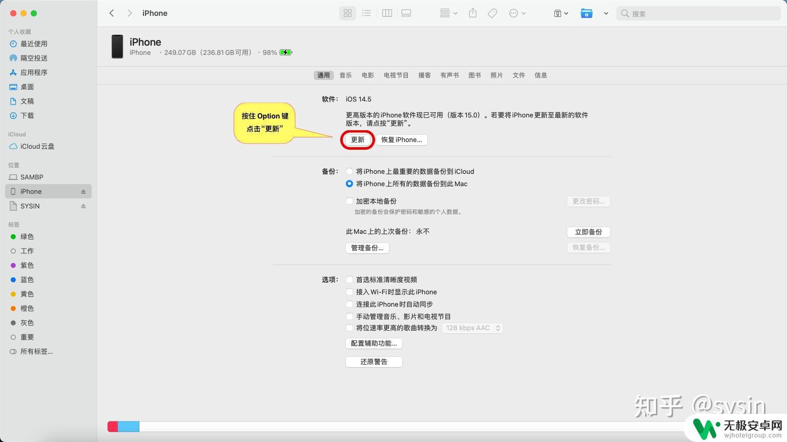Switch to the 照片 tab
This screenshot has height=442, width=787.
(496, 75)
